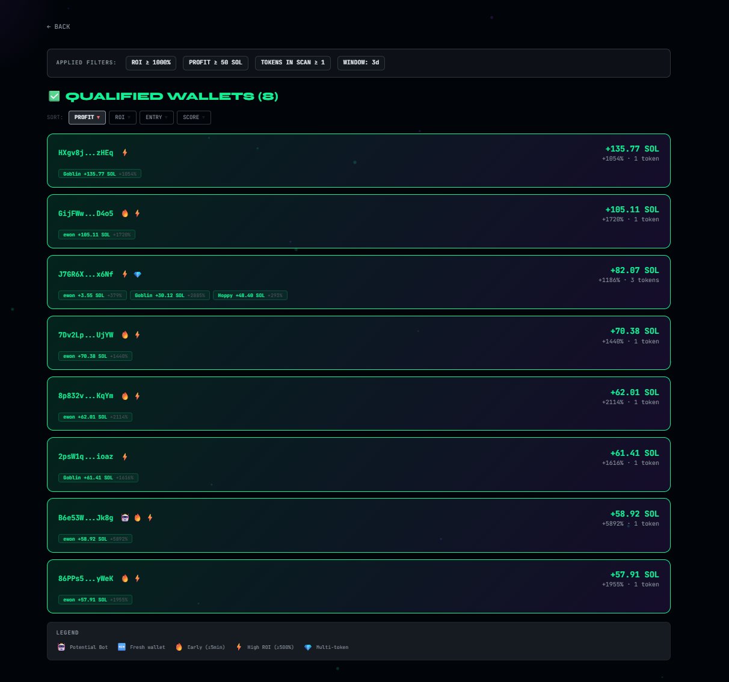This screenshot has width=729, height=682.
Task: Click the fire icon on GijFWw...D4o5
Action: (x=125, y=214)
